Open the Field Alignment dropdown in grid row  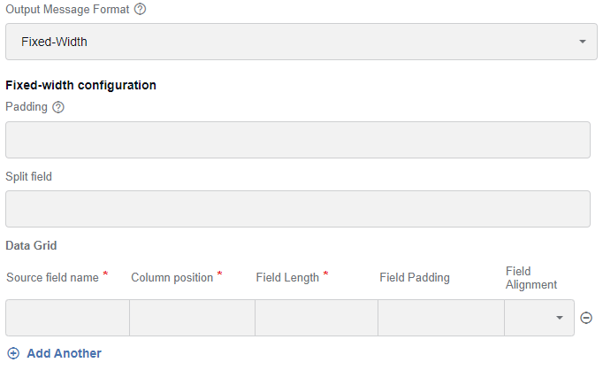coord(539,318)
